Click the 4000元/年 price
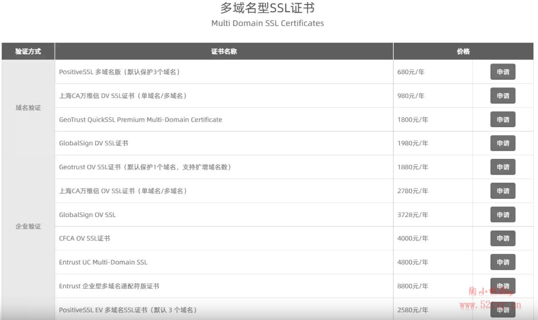The height and width of the screenshot is (320, 538). (x=413, y=238)
